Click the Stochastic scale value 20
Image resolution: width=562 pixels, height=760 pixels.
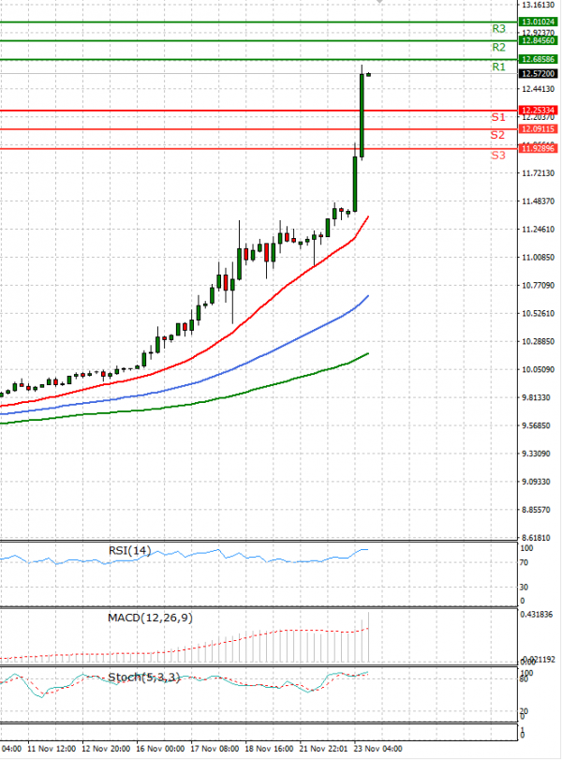pyautogui.click(x=524, y=711)
